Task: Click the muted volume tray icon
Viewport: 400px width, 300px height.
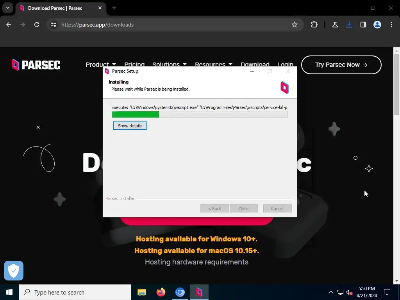Action: coord(349,292)
